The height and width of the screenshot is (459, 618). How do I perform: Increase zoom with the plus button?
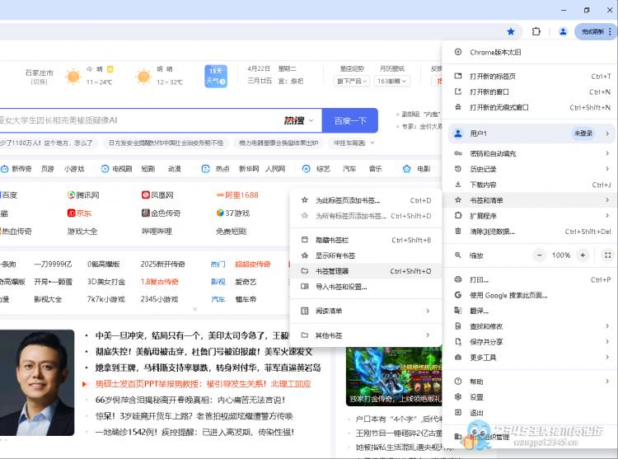583,255
